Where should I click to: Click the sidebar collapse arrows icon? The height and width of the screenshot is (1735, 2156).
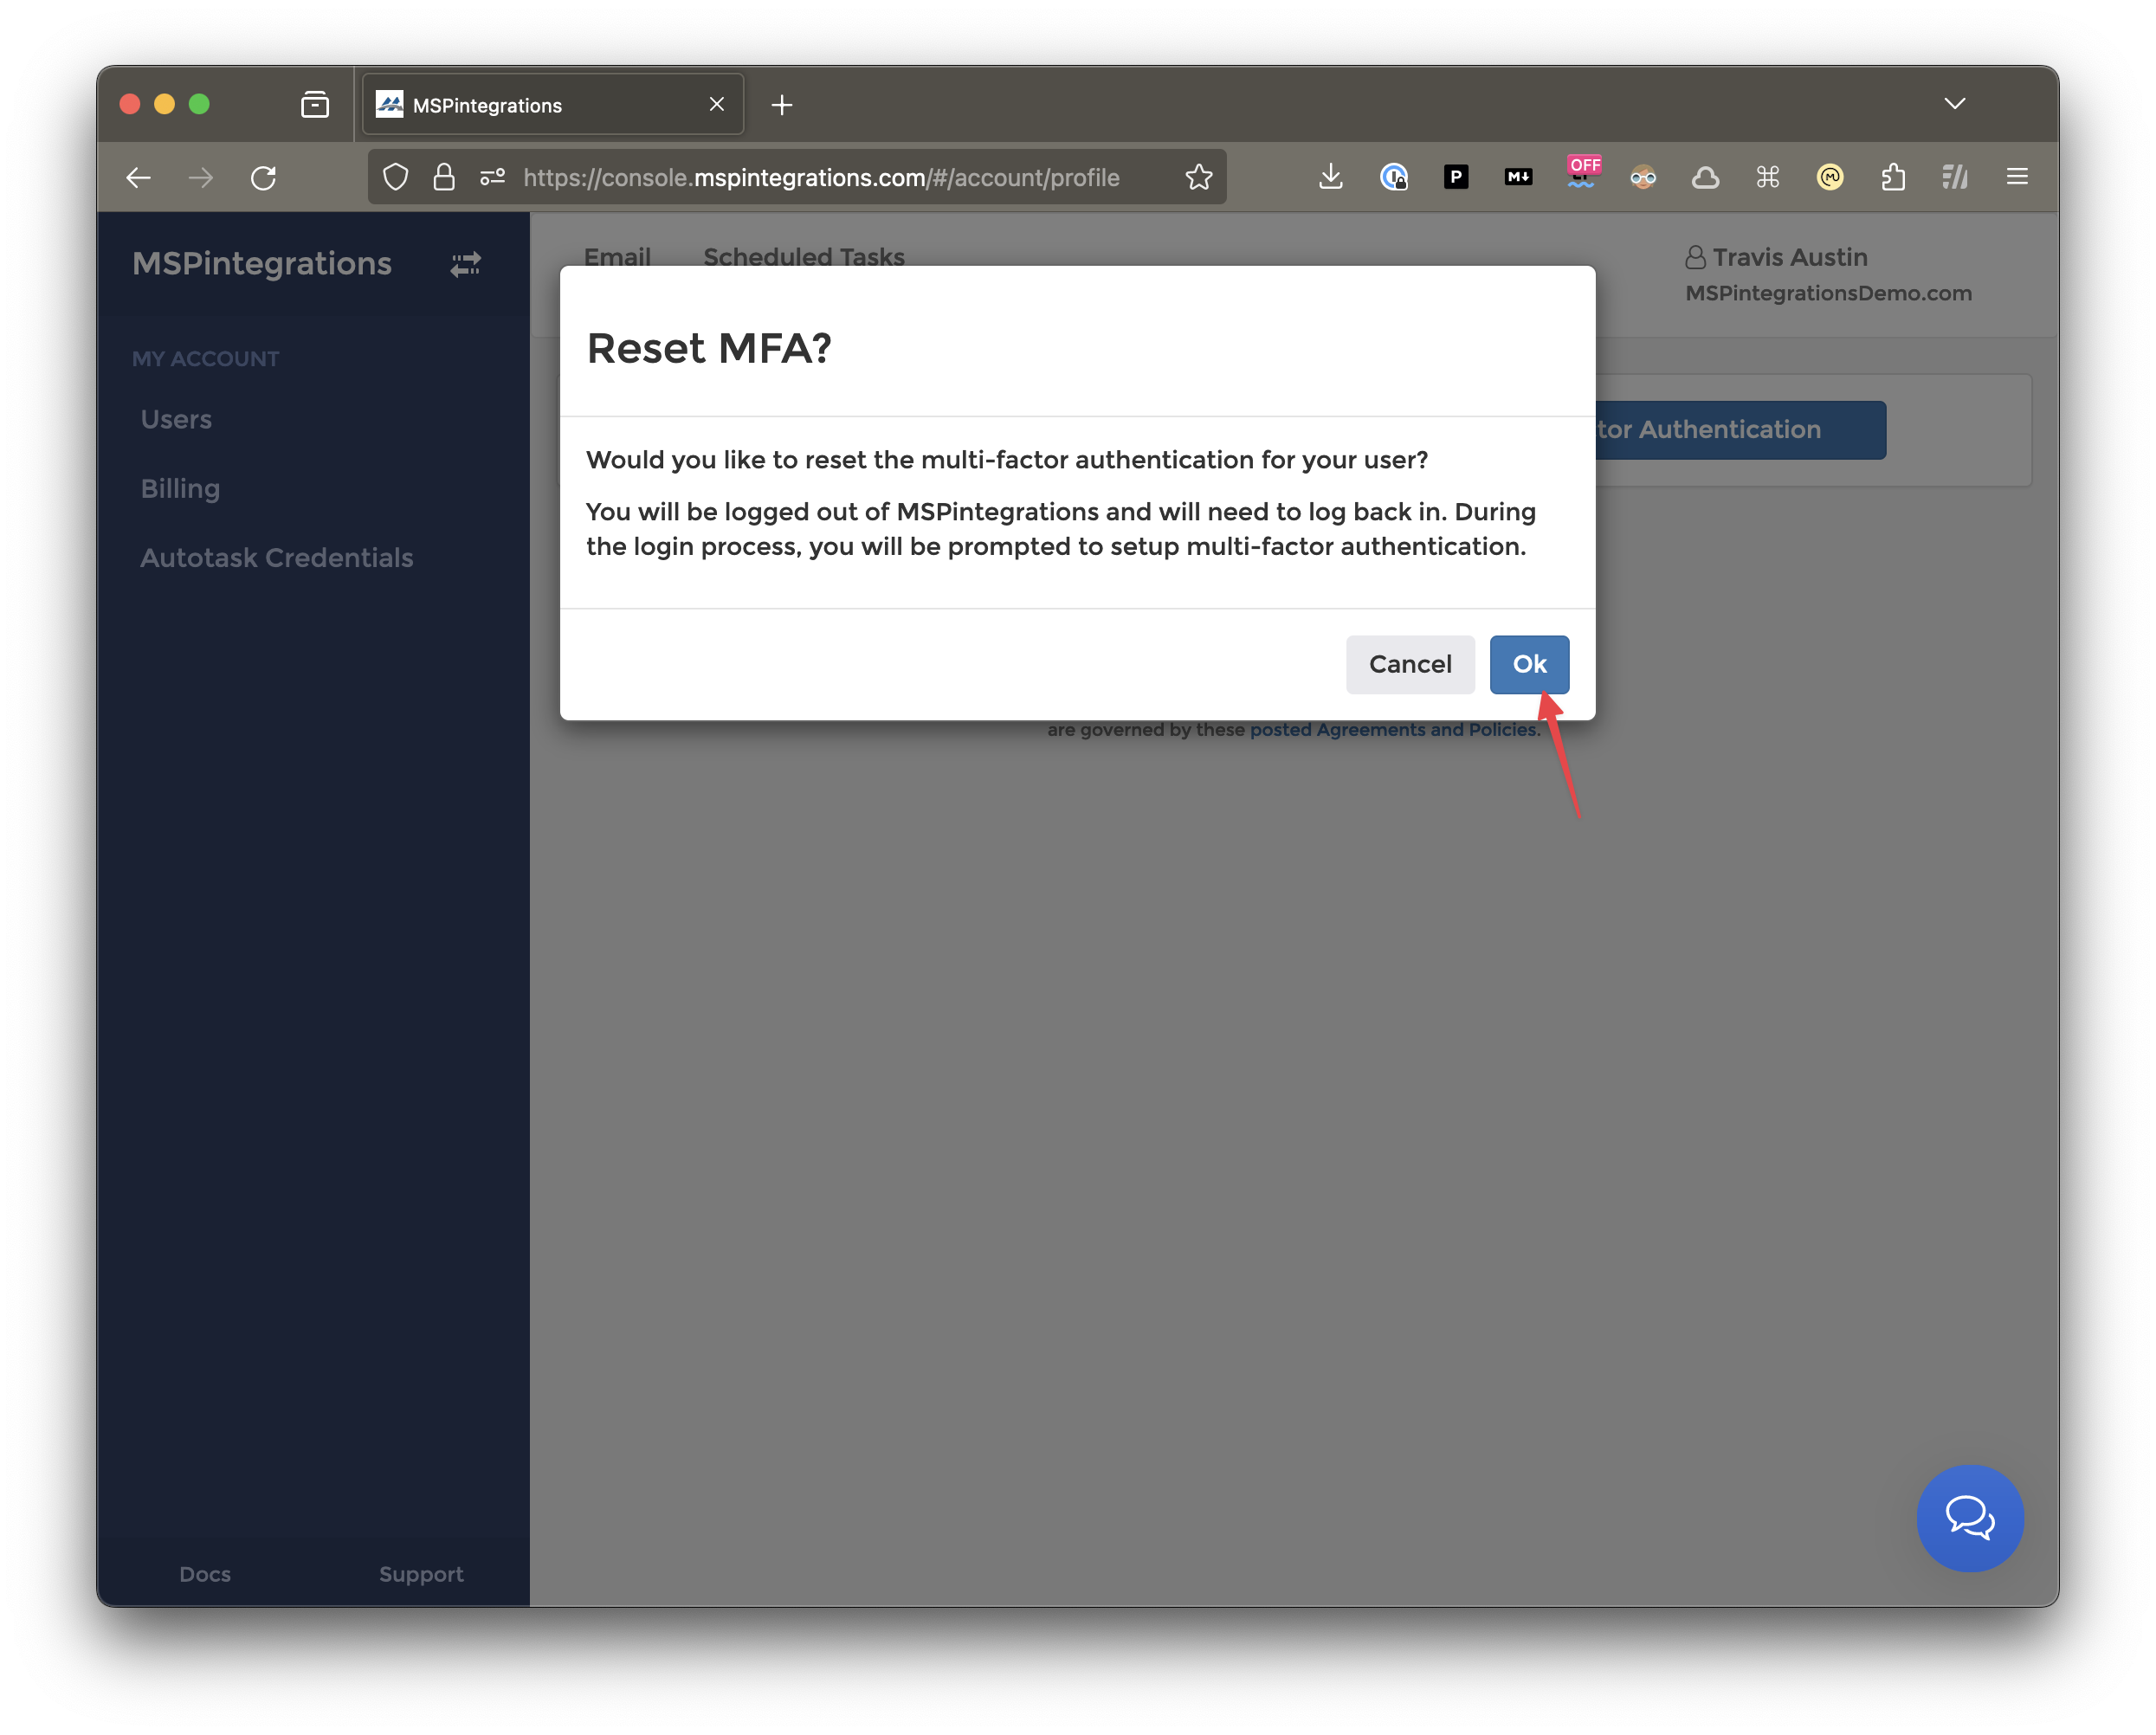(465, 264)
